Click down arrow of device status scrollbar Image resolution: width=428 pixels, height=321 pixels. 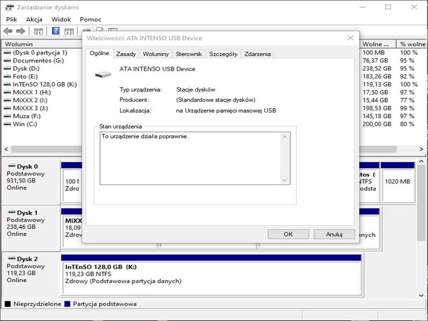(x=284, y=180)
